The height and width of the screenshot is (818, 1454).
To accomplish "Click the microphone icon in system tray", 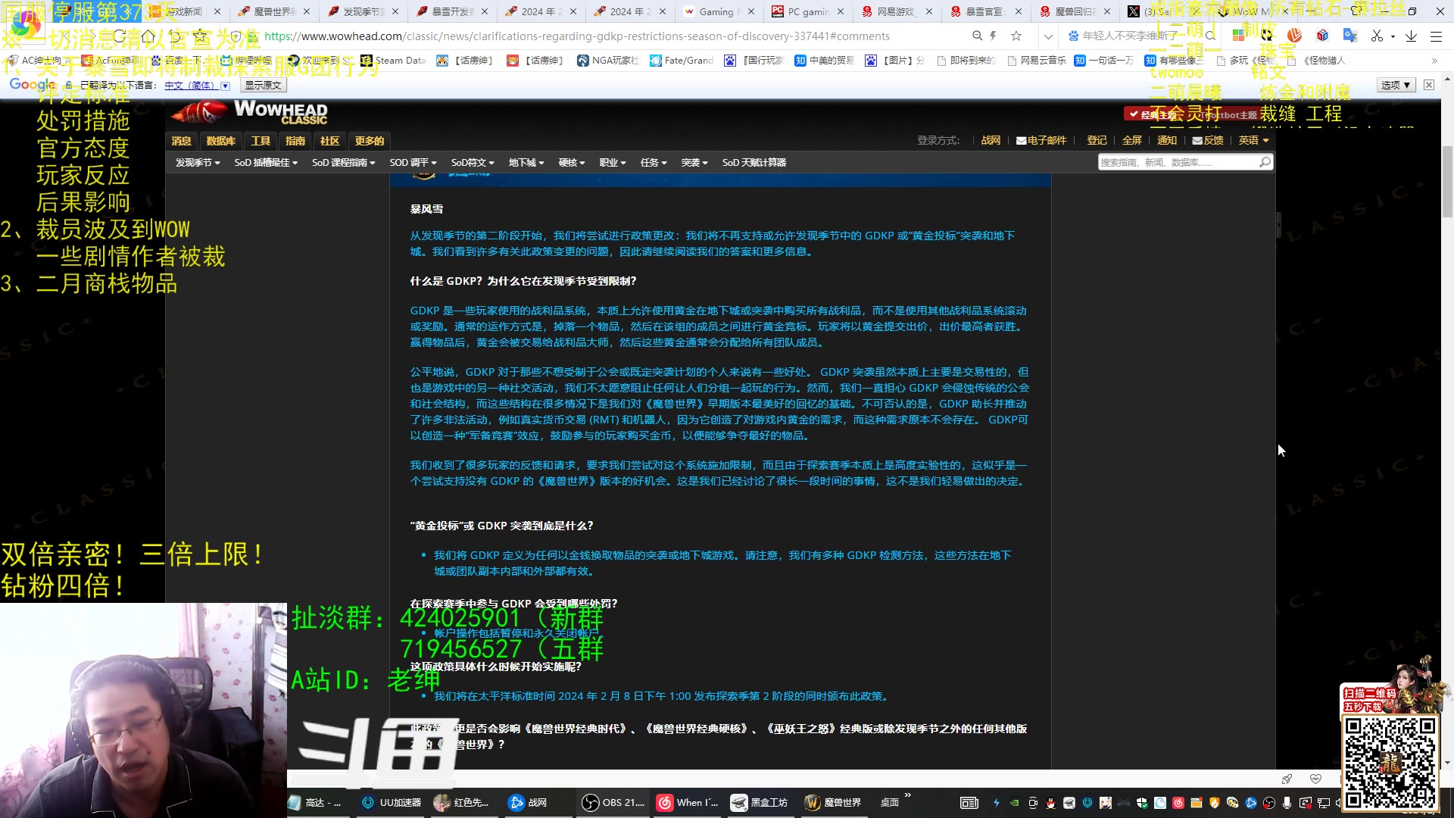I will pyautogui.click(x=1287, y=803).
